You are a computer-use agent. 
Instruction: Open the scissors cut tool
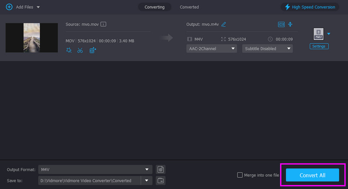(80, 50)
